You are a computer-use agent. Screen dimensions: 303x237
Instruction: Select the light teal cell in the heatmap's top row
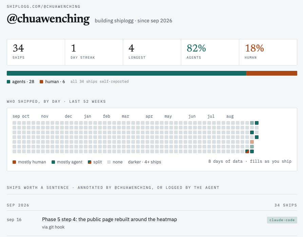pyautogui.click(x=252, y=123)
